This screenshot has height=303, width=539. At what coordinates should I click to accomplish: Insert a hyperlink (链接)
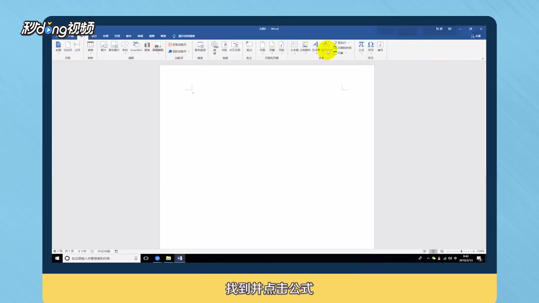[214, 48]
